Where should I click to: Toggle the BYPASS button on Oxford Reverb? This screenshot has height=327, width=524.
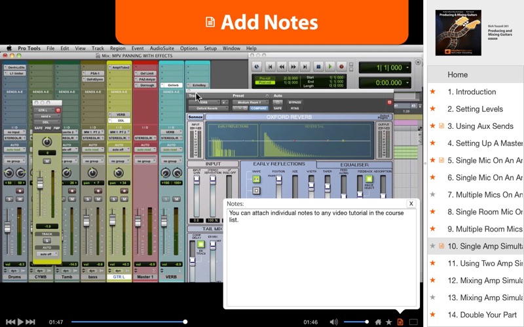(x=295, y=103)
